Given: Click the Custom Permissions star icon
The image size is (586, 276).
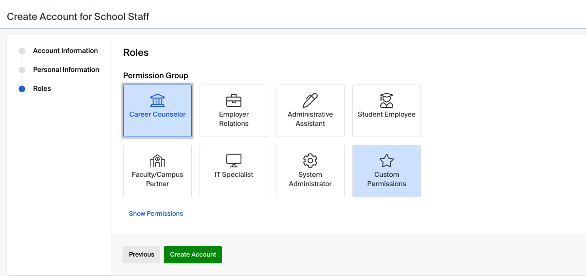Looking at the screenshot, I should coord(386,161).
